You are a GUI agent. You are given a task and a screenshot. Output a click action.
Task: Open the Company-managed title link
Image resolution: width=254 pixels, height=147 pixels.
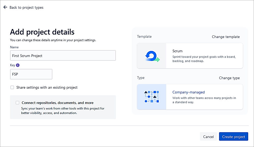(x=188, y=92)
